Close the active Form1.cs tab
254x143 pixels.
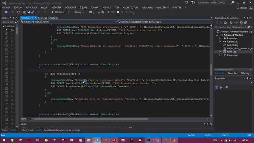(36, 18)
